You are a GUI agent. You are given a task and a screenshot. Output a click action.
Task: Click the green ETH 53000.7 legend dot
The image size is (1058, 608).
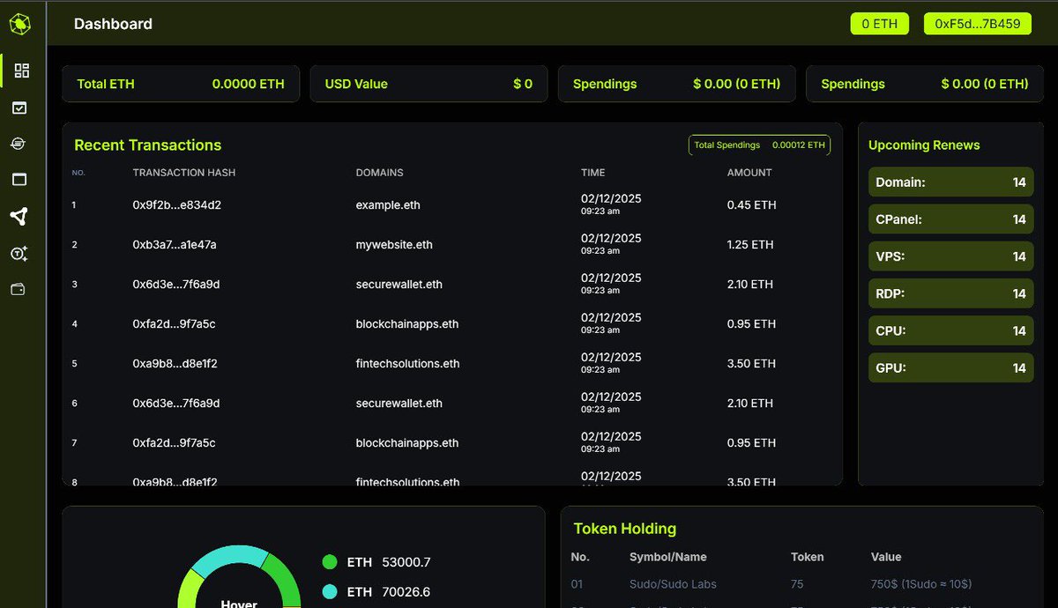click(330, 562)
